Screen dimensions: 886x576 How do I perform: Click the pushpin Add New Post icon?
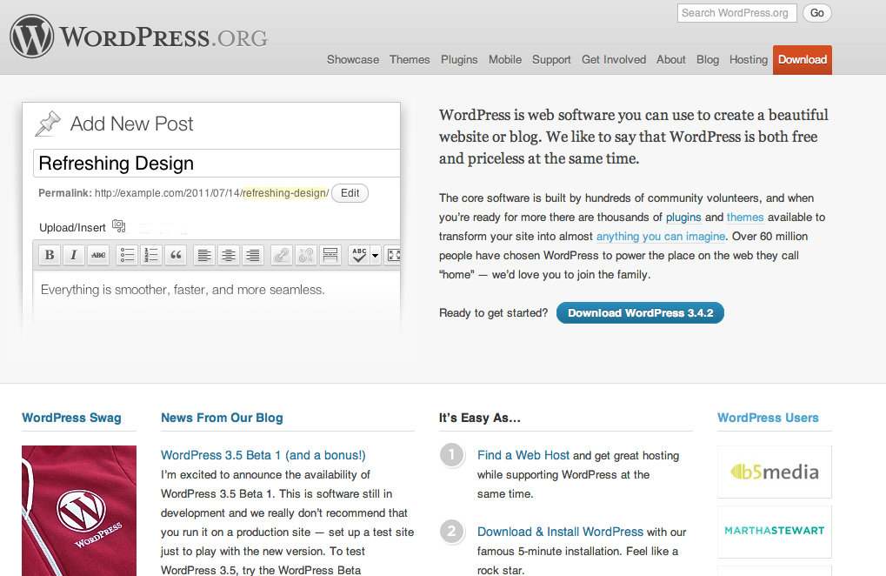pos(48,124)
